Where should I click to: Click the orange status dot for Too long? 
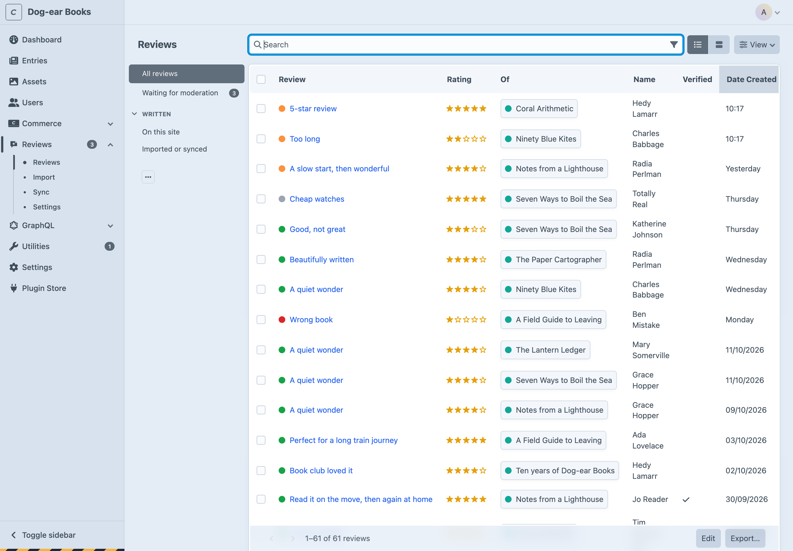(x=282, y=139)
